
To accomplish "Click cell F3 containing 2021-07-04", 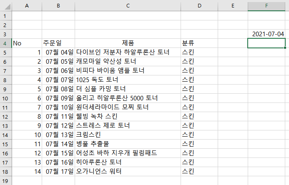I will coord(266,34).
